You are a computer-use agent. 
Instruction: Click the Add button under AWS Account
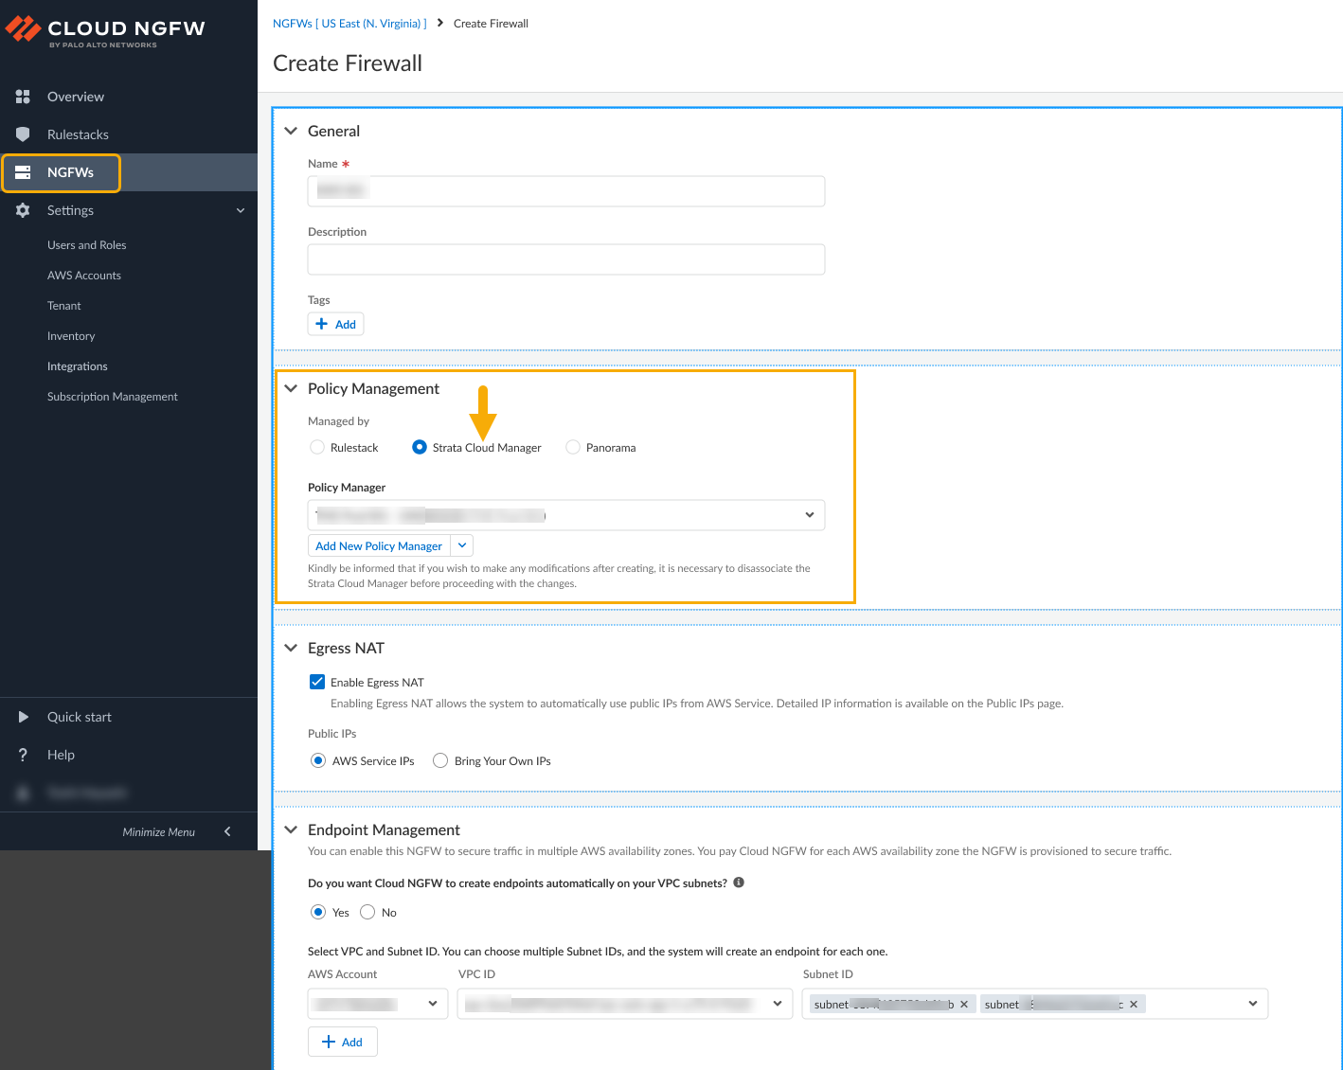[343, 1042]
